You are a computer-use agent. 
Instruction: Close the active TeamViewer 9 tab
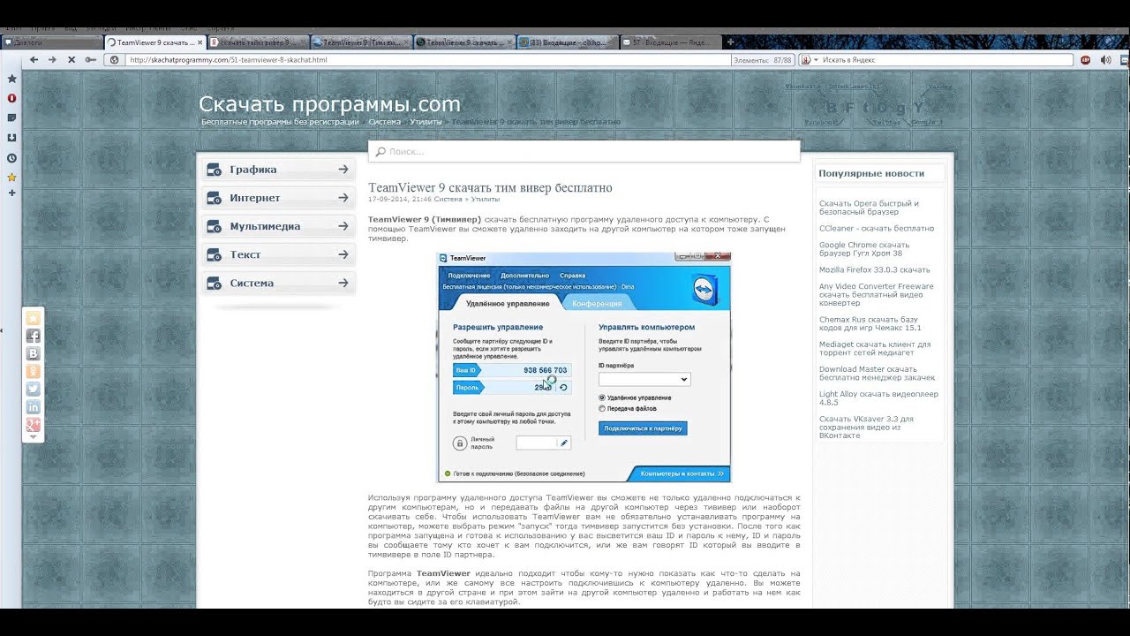(x=200, y=42)
